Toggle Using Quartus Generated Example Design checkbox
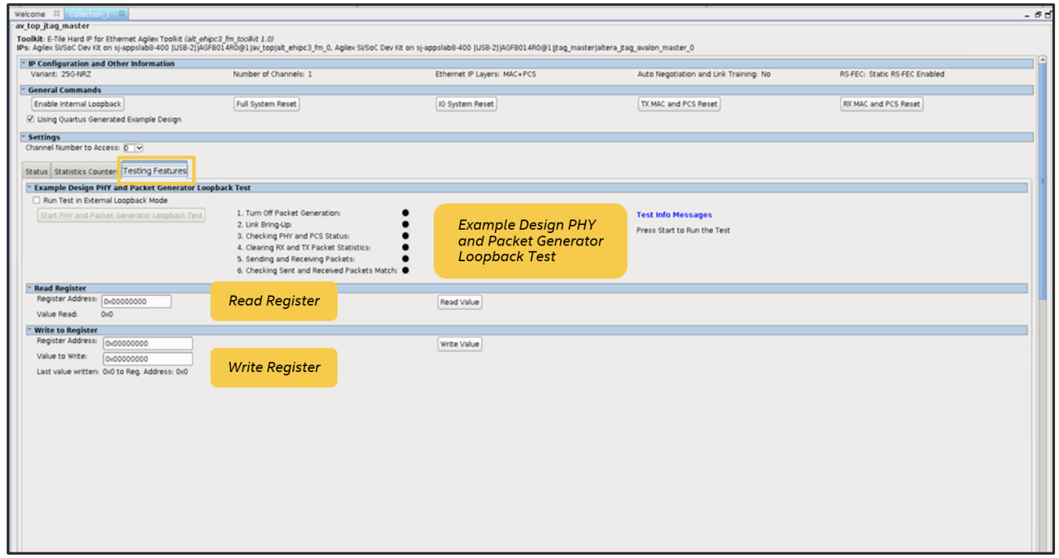1059x558 pixels. pyautogui.click(x=31, y=119)
